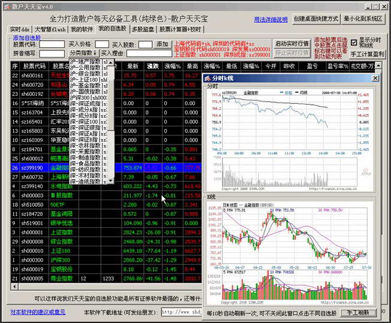Open 对本软件的建议或意见 link

click(x=38, y=312)
